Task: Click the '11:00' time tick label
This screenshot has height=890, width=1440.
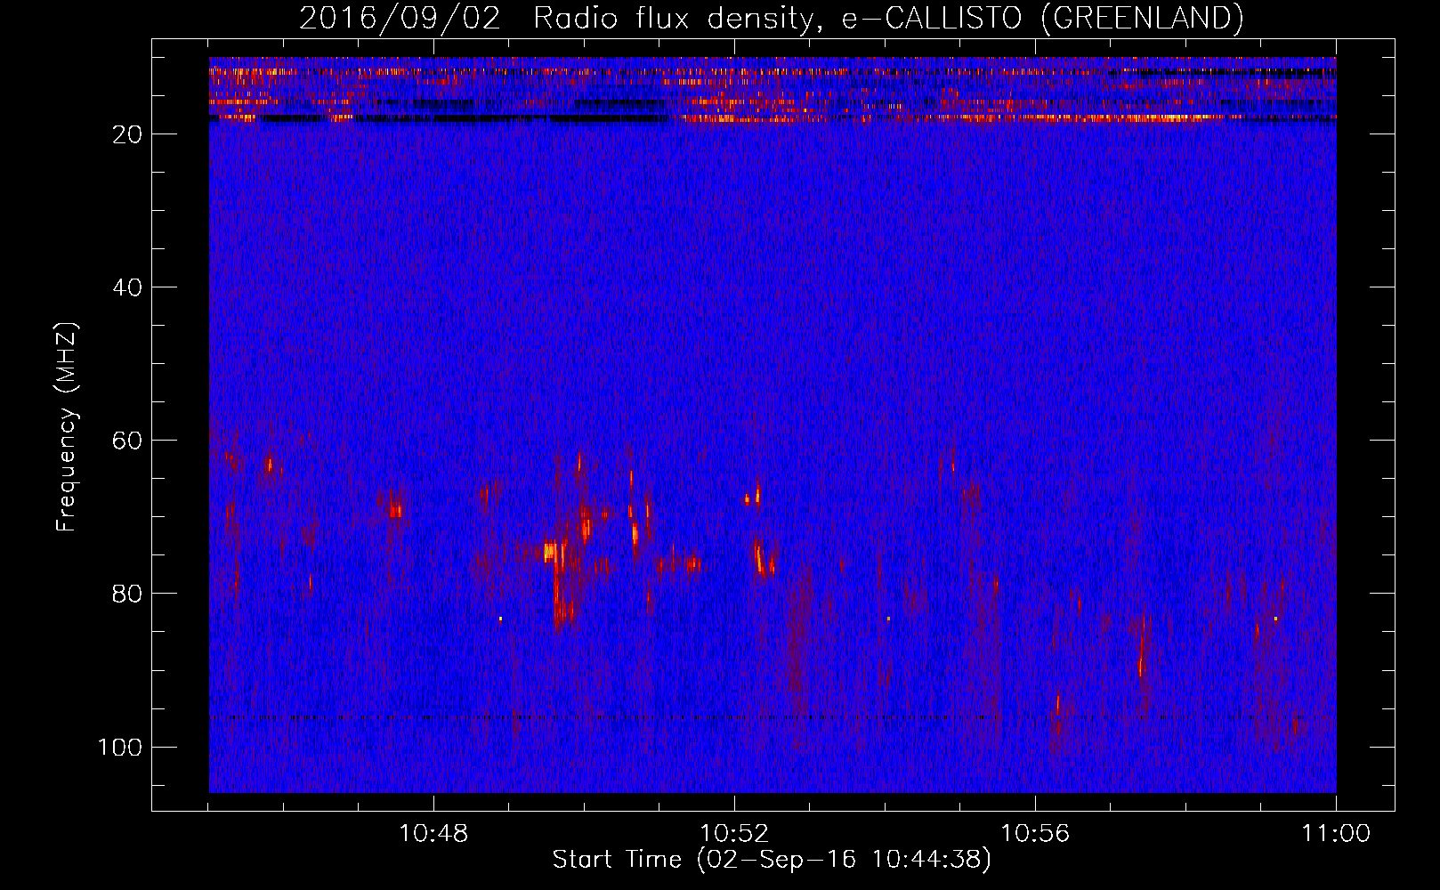Action: coord(1336,834)
